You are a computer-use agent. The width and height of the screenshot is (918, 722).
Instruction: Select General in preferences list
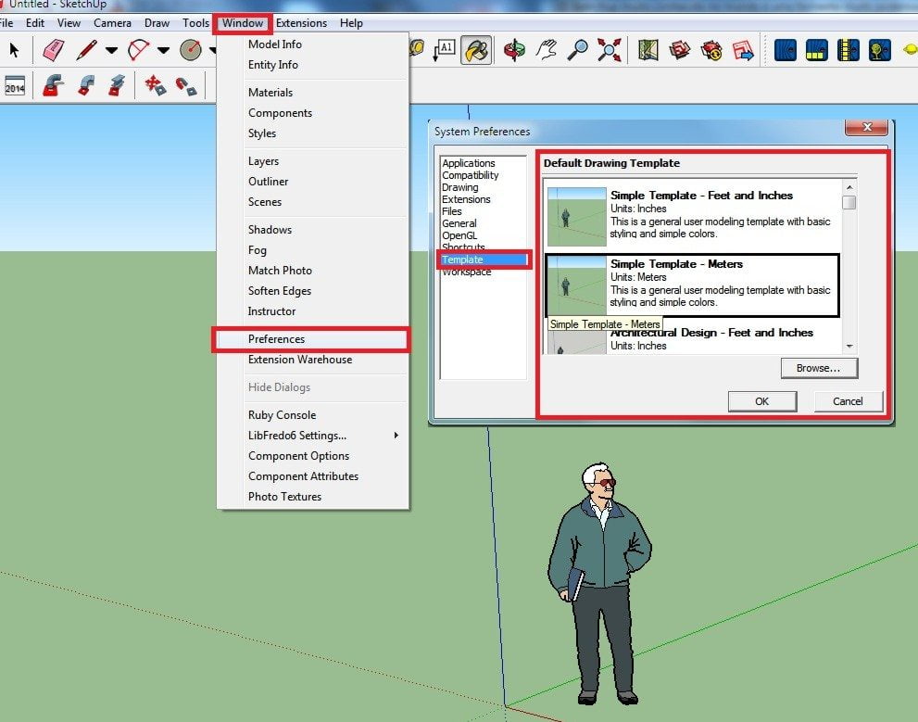[x=459, y=223]
